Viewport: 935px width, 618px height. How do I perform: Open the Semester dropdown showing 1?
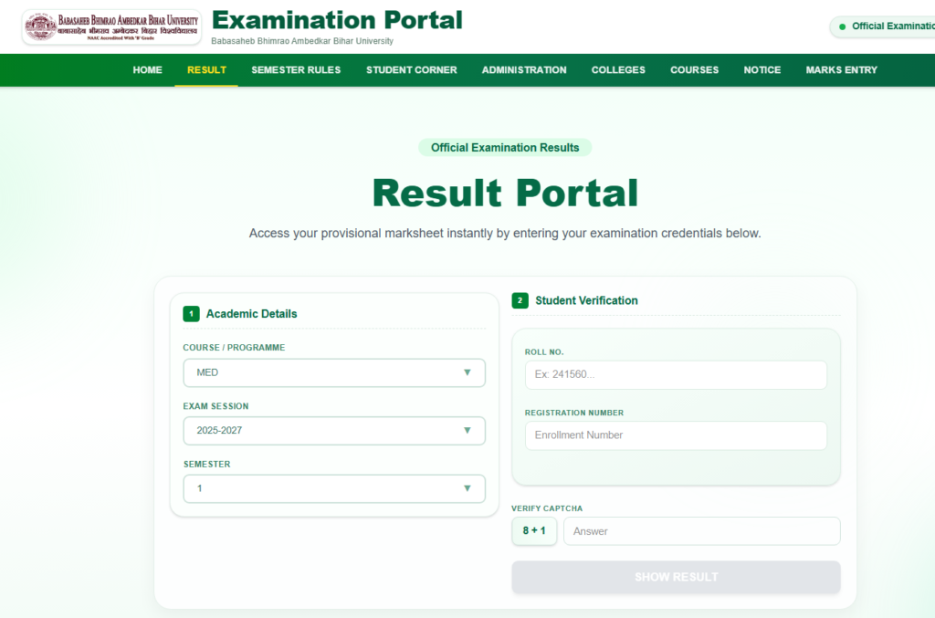click(x=334, y=488)
